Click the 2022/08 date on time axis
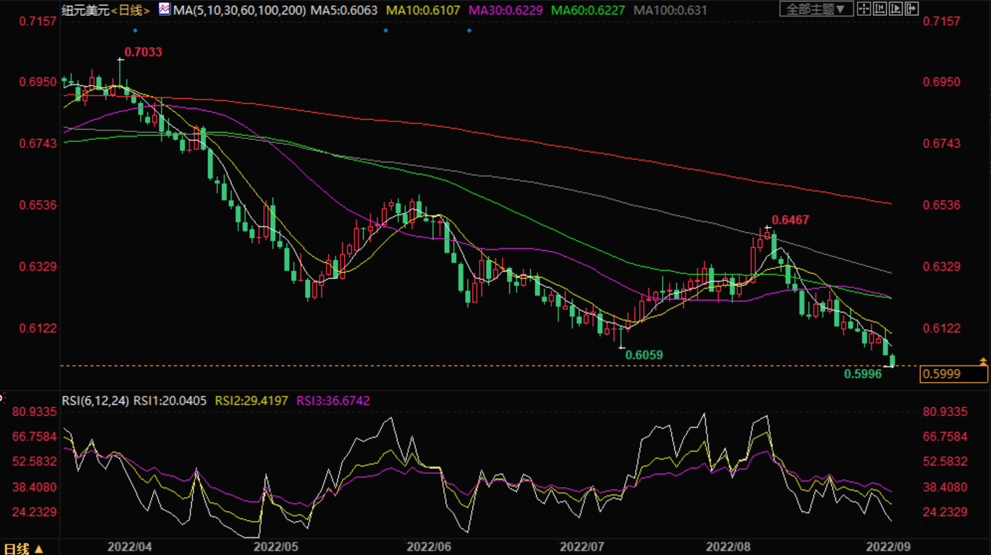The height and width of the screenshot is (555, 991). (728, 547)
